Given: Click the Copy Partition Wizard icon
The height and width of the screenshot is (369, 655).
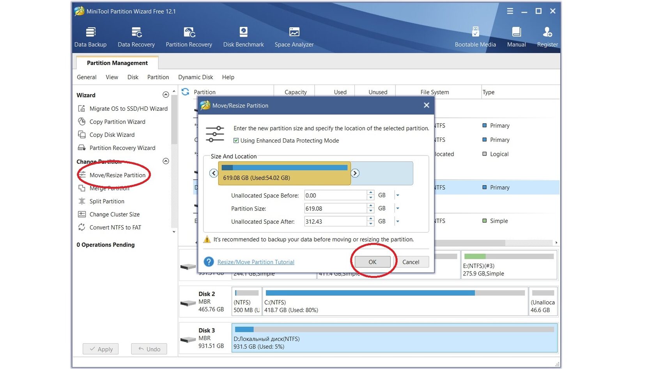Looking at the screenshot, I should click(81, 122).
